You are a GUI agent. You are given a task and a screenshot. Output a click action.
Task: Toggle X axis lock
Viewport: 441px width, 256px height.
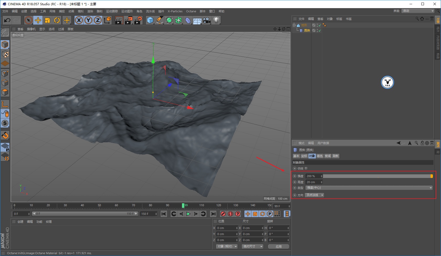coord(79,20)
